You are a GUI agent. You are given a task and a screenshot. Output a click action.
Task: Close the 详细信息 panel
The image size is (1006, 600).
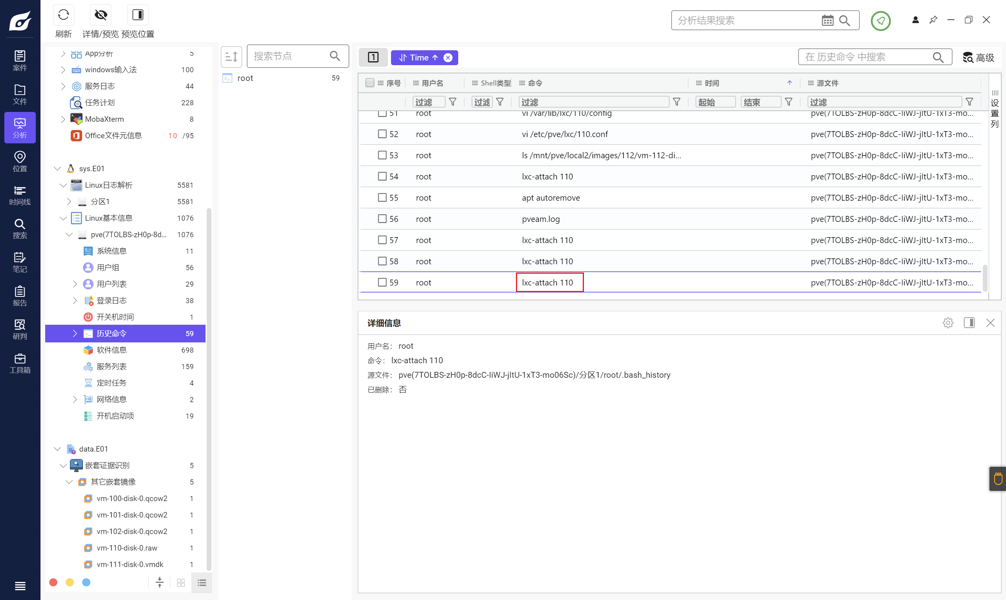pyautogui.click(x=990, y=323)
